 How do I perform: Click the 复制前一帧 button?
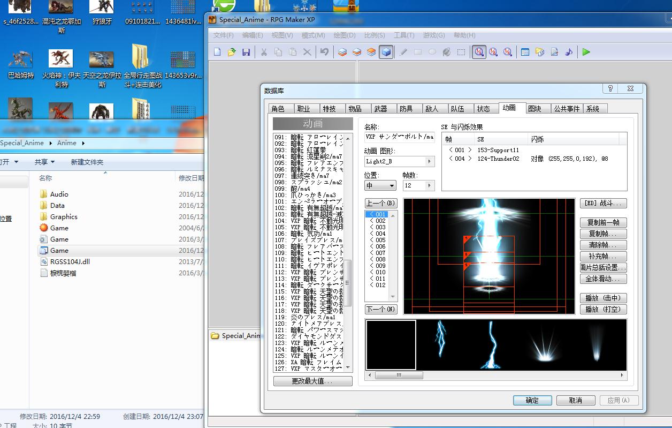pyautogui.click(x=603, y=222)
